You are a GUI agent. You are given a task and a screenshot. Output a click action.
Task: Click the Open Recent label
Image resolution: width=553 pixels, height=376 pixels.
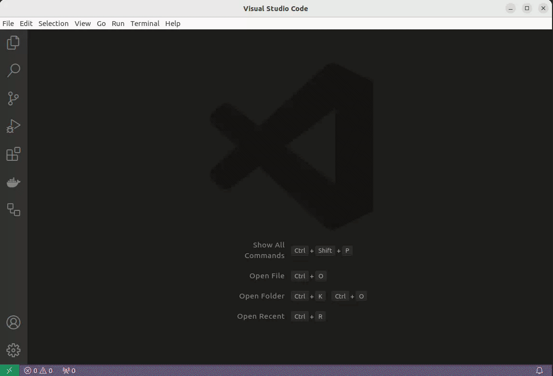pos(261,316)
